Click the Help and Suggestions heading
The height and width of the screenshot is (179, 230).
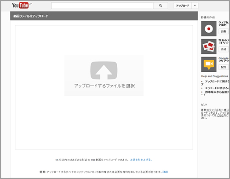coord(215,76)
